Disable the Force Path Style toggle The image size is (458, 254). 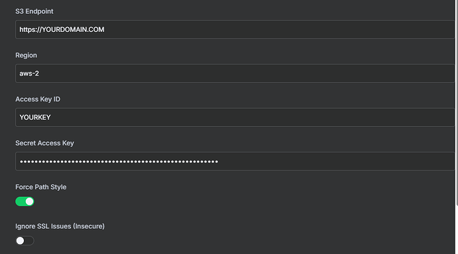(25, 202)
